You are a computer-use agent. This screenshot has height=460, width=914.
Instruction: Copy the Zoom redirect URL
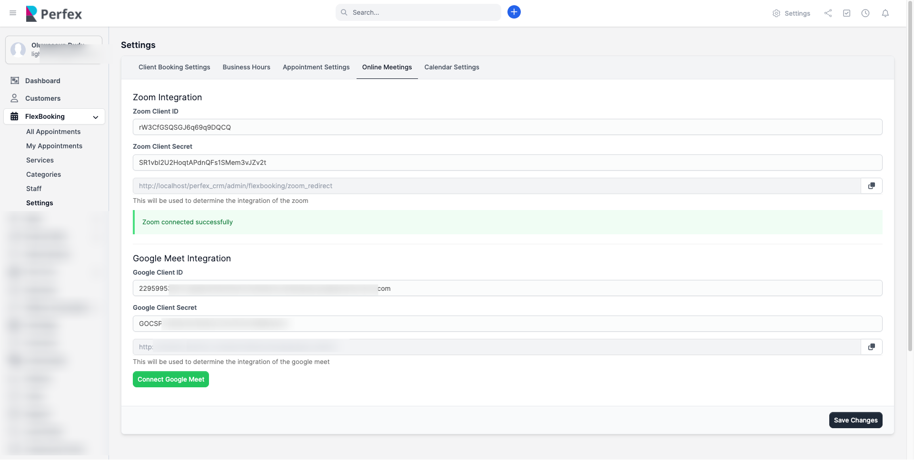(x=872, y=186)
